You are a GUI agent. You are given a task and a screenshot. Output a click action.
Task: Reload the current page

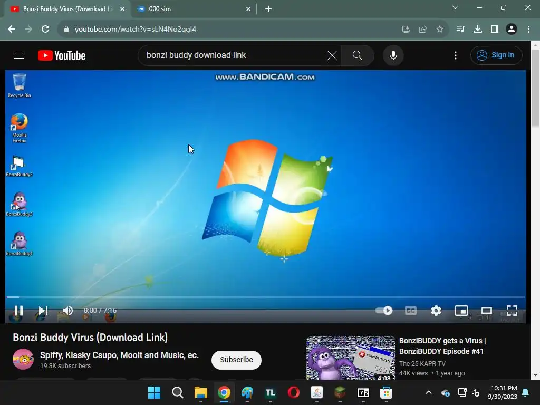[x=45, y=29]
